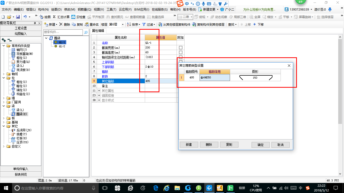Tick the 附加 checkbox for 截面高度
The image size is (344, 193).
[x=181, y=52]
